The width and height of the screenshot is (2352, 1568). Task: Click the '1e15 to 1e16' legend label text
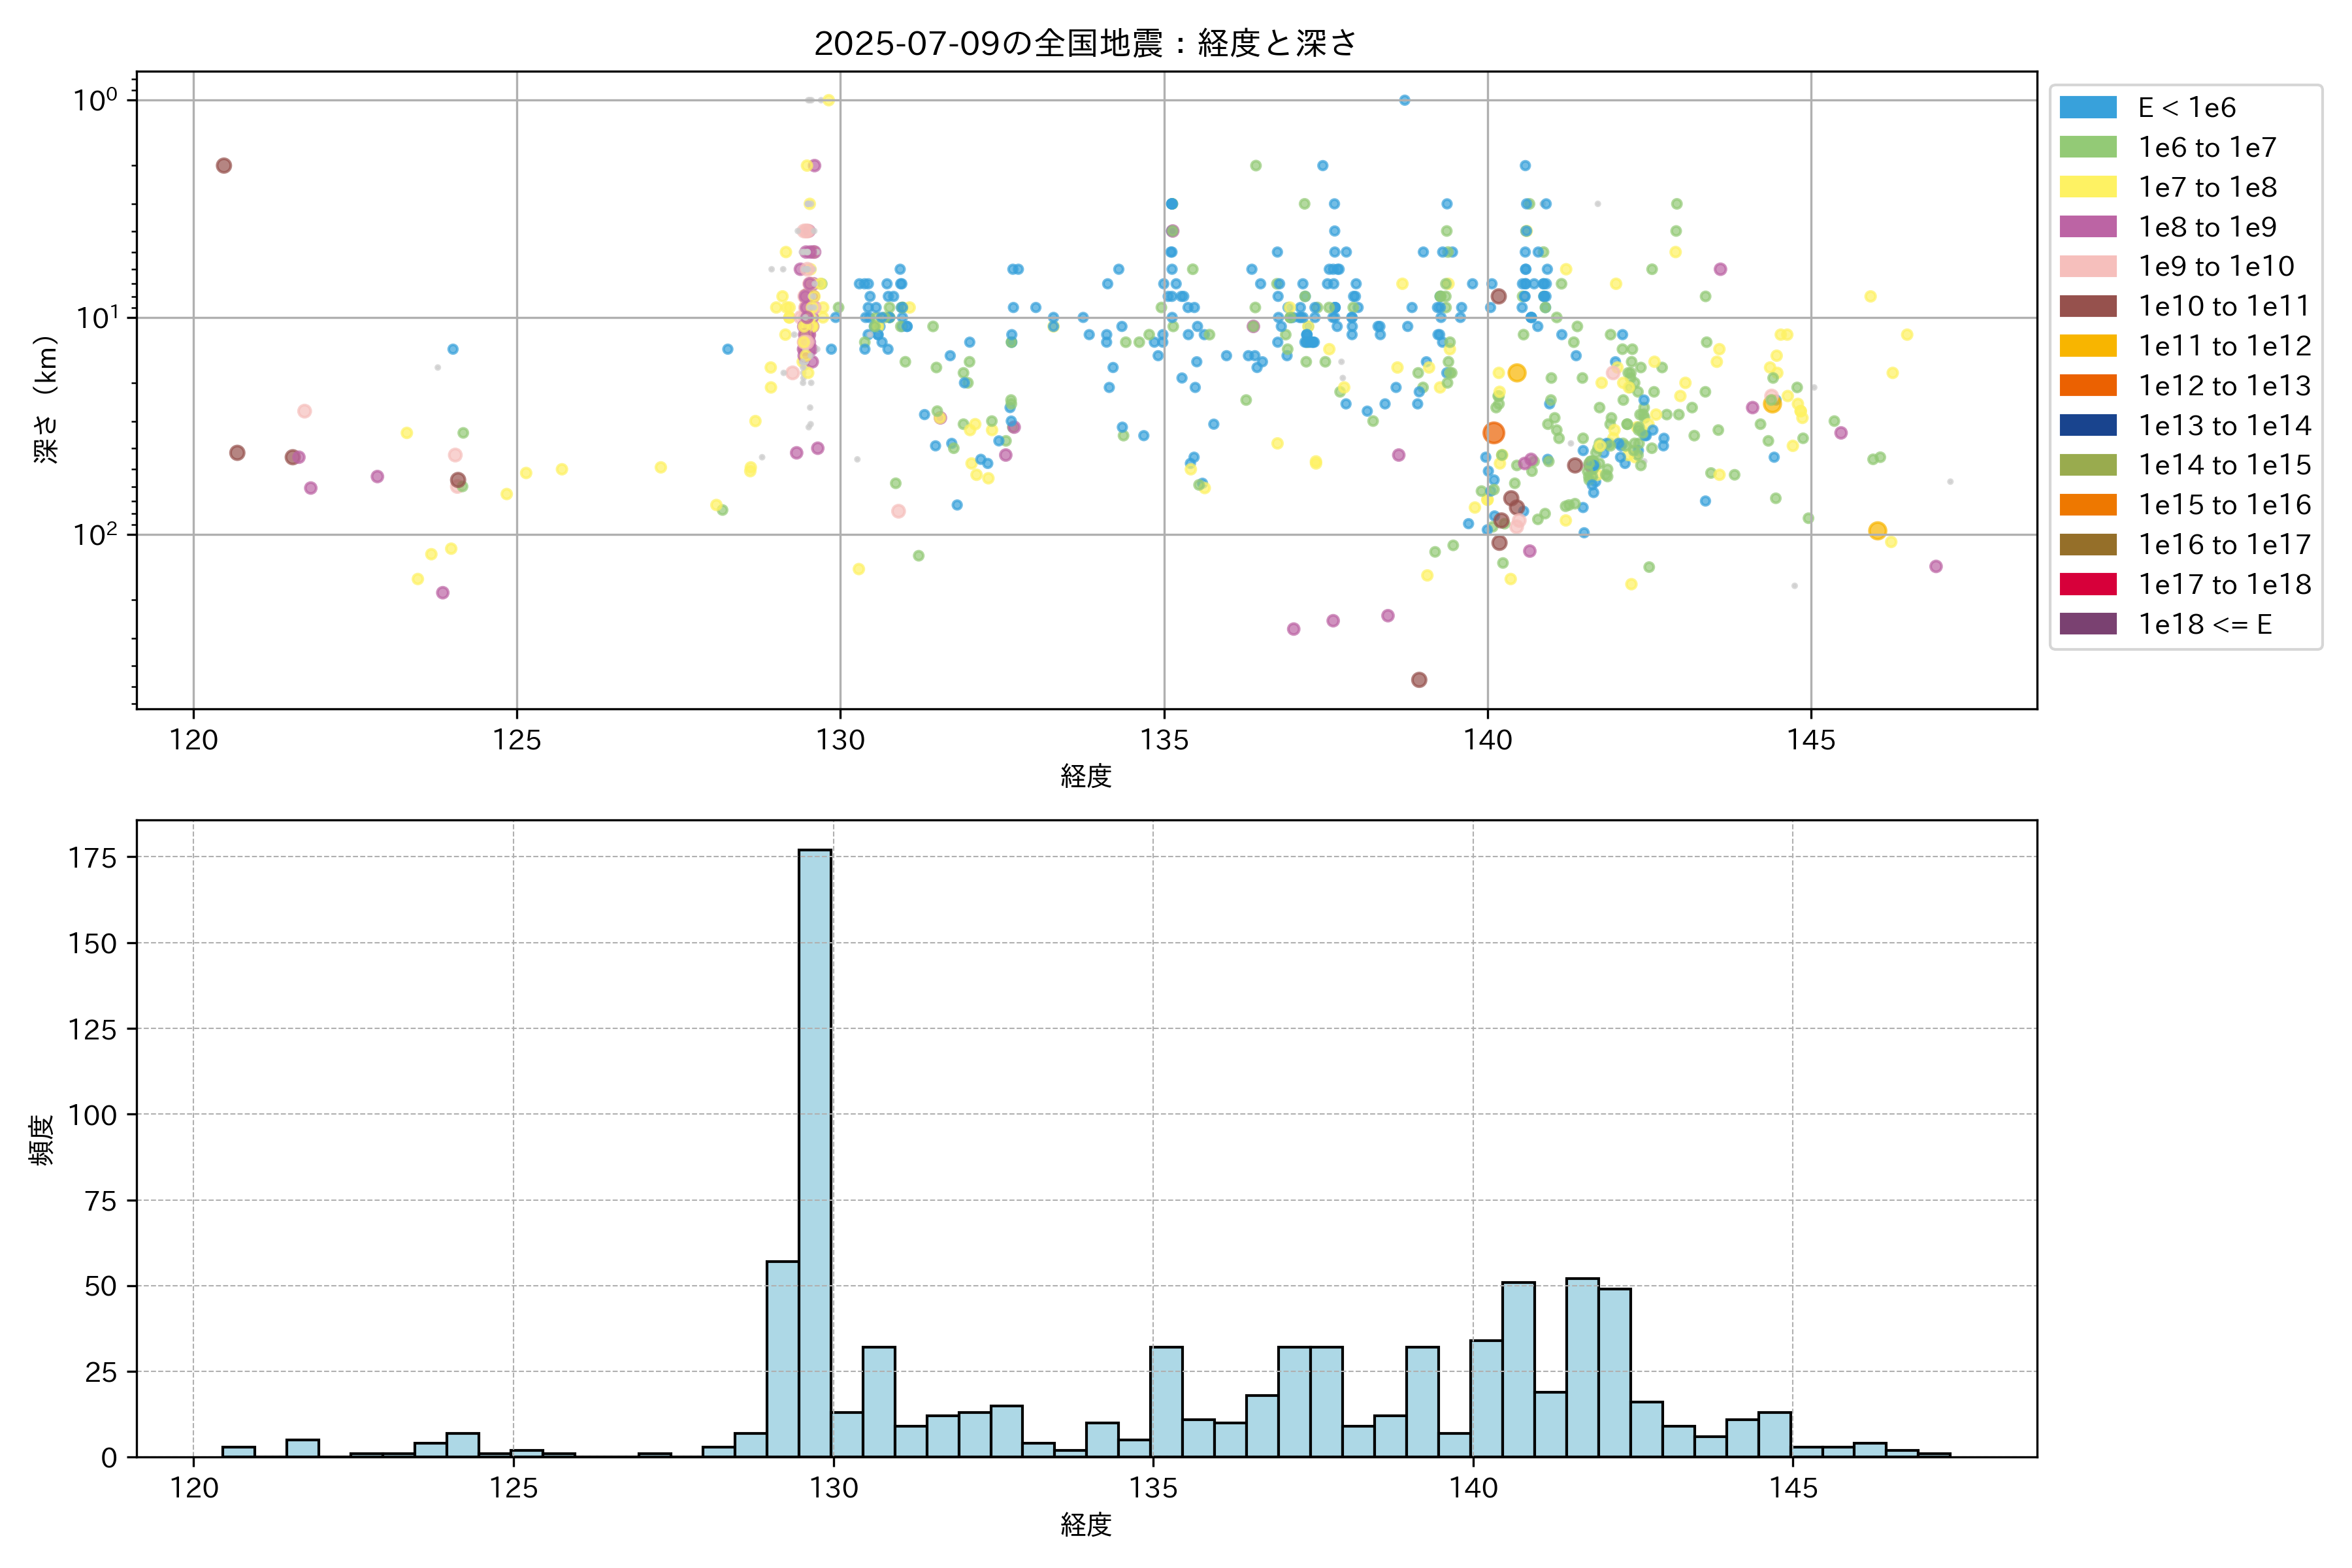pyautogui.click(x=2224, y=505)
